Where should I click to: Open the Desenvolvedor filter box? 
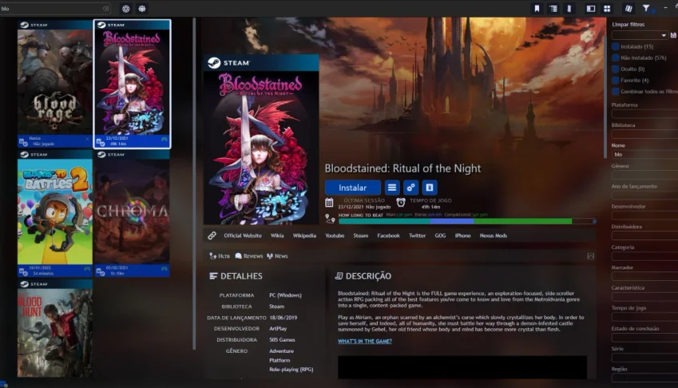(644, 216)
